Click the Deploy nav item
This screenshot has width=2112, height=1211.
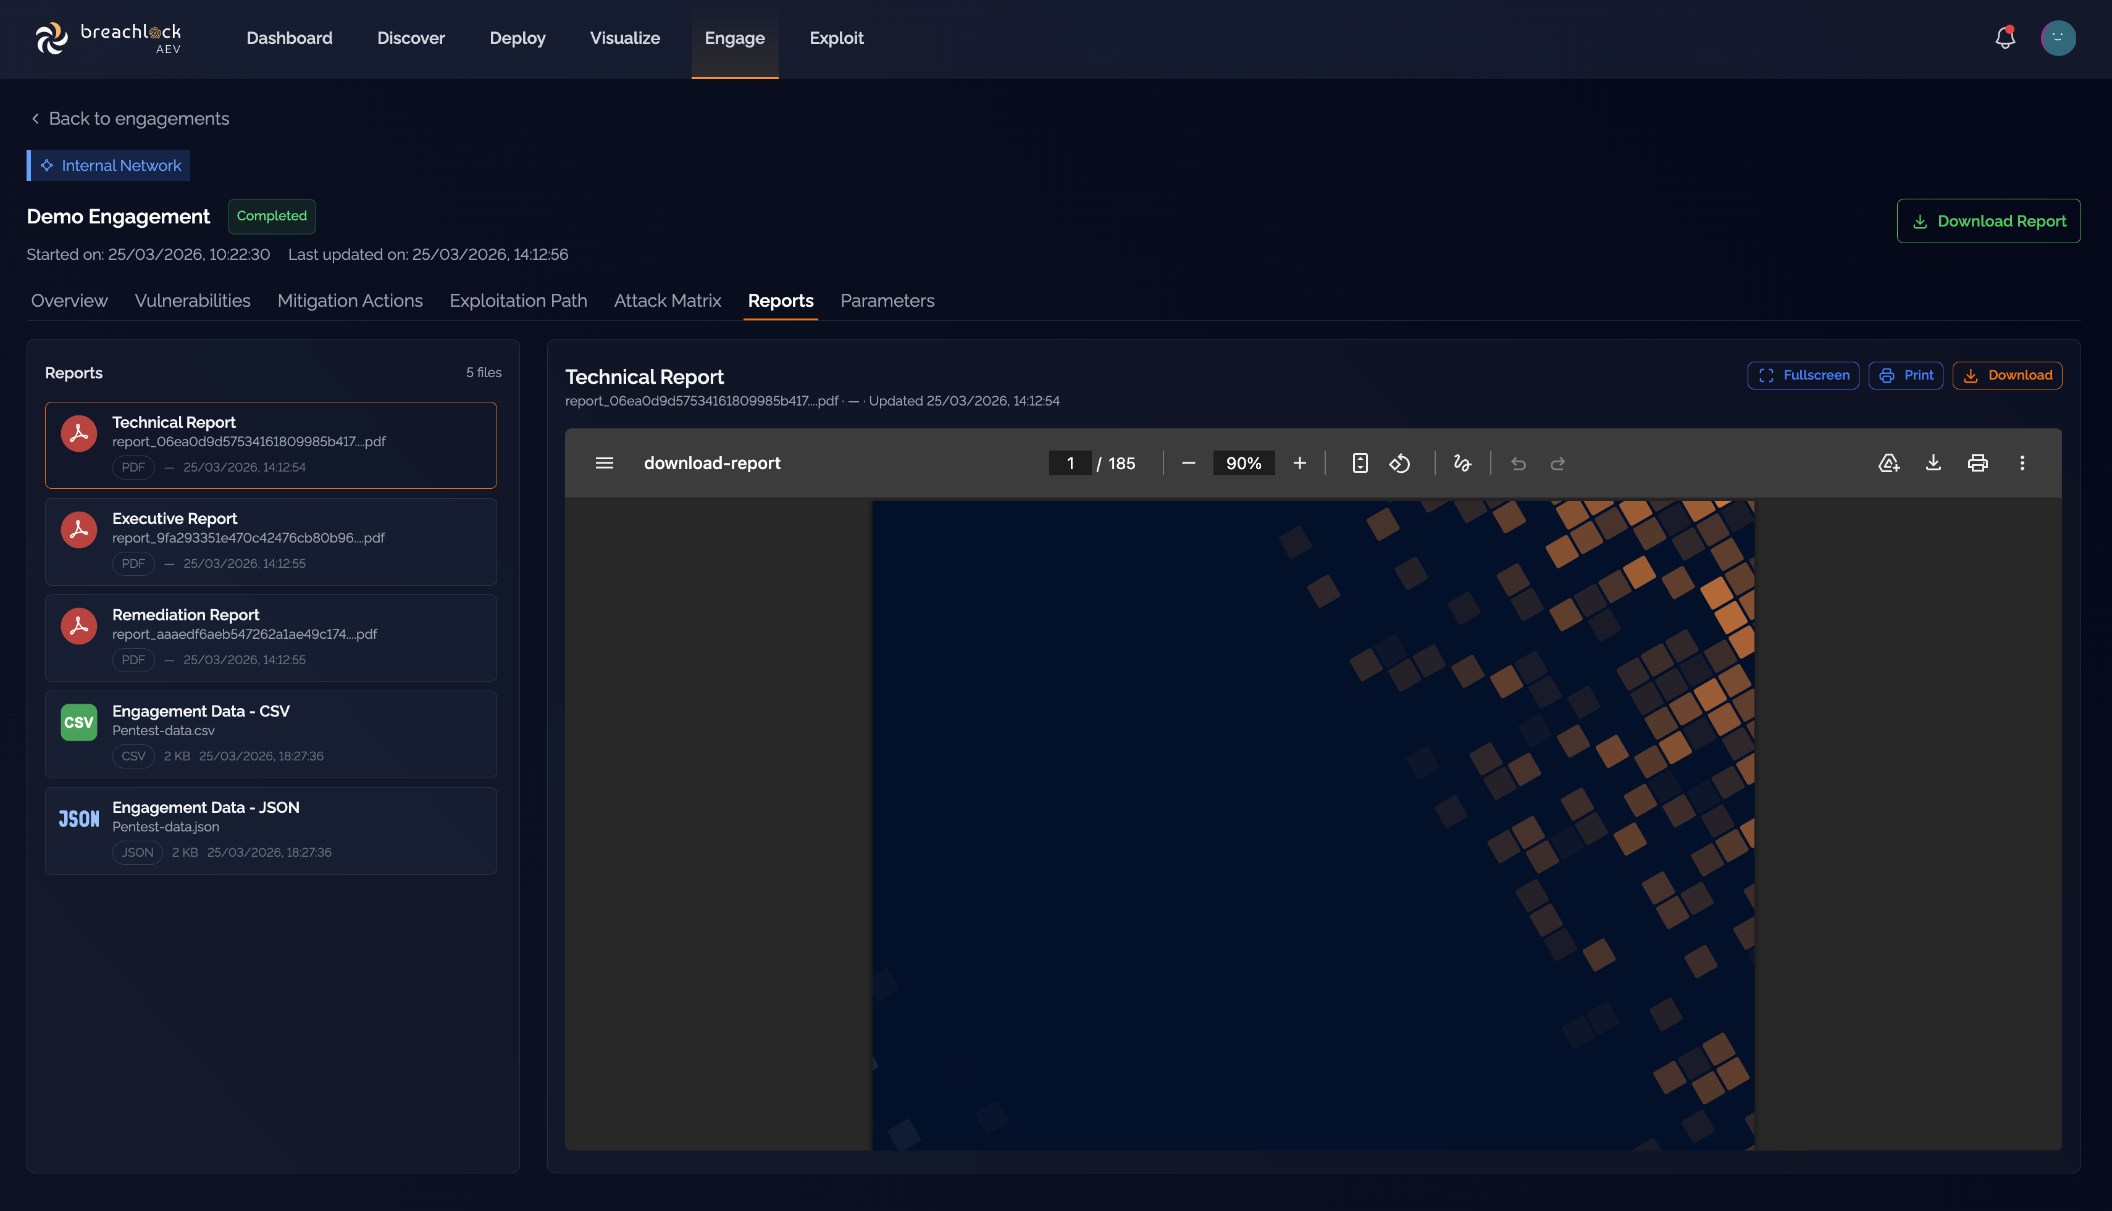pyautogui.click(x=517, y=38)
